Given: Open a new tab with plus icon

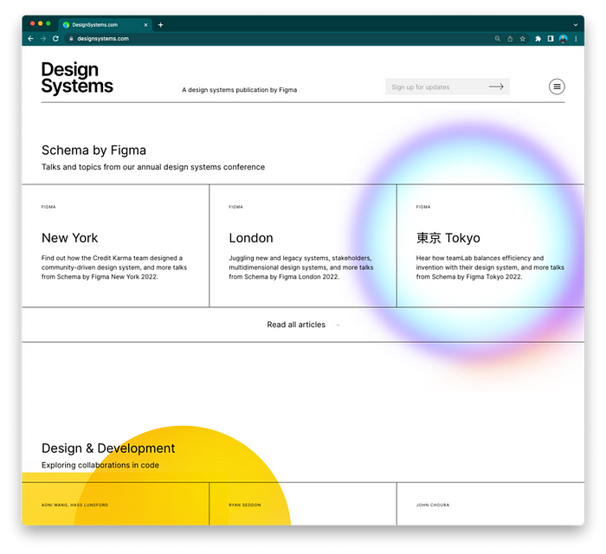Looking at the screenshot, I should [x=160, y=25].
